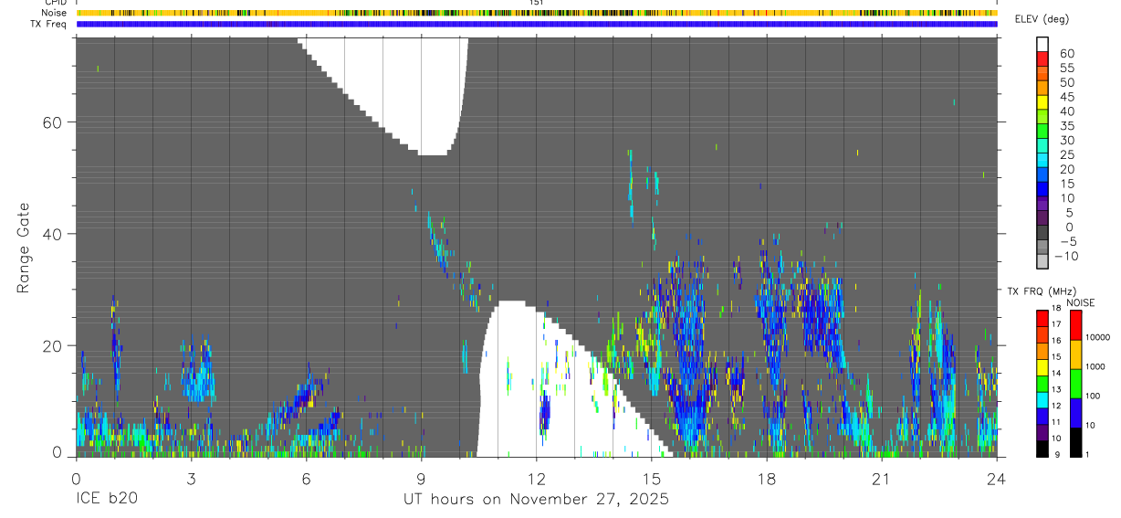1121x518 pixels.
Task: Click the '18' tick on UT hours axis
Action: pos(766,479)
